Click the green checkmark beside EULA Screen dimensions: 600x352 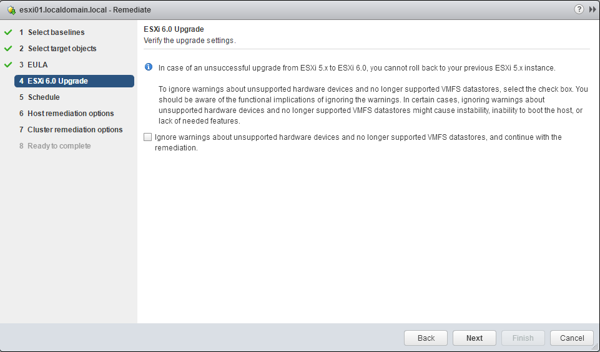[x=8, y=64]
